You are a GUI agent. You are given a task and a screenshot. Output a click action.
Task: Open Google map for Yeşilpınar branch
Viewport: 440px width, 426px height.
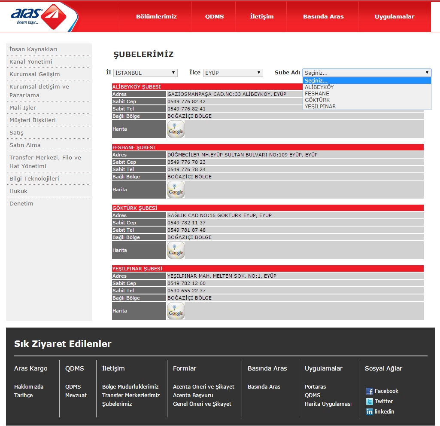tap(176, 311)
